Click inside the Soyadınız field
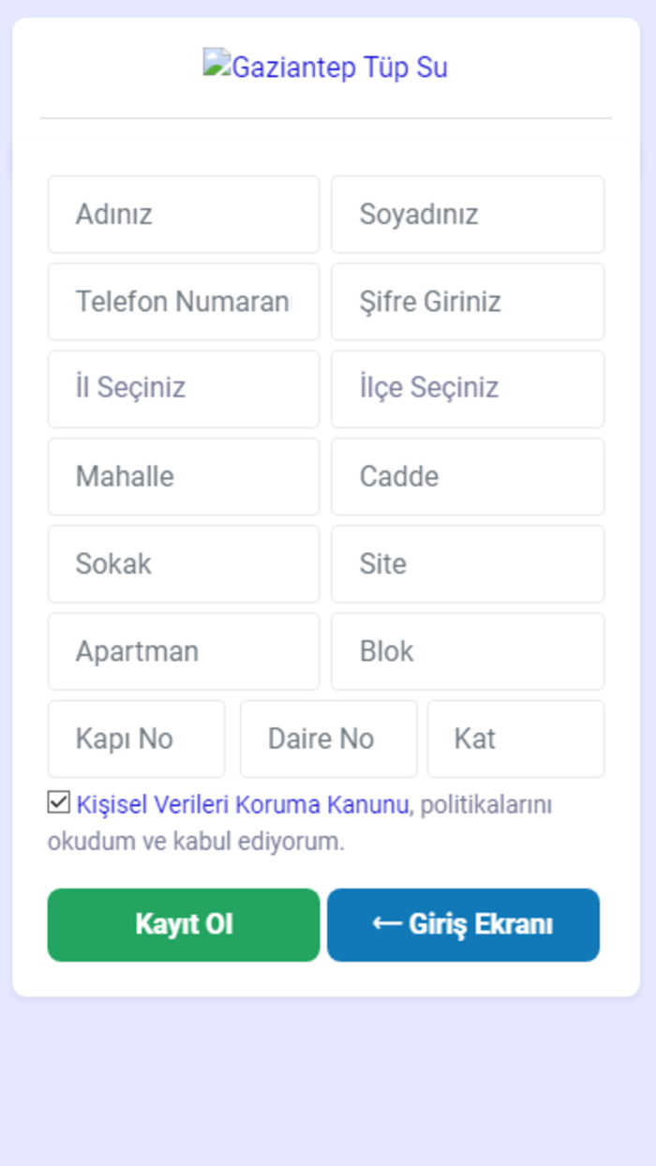656x1166 pixels. click(x=467, y=214)
